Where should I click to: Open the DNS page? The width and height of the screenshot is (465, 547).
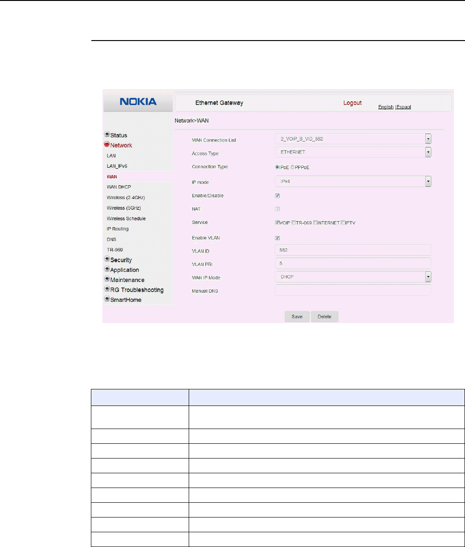[x=112, y=240]
